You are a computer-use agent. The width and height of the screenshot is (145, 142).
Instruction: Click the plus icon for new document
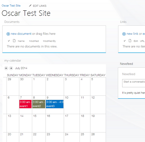click(x=8, y=34)
